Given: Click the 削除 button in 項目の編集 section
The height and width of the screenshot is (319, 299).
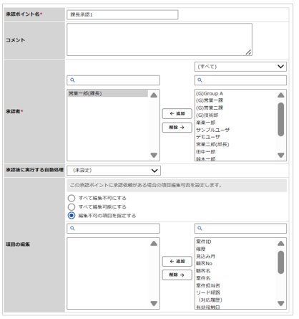Looking at the screenshot, I should coord(177,275).
